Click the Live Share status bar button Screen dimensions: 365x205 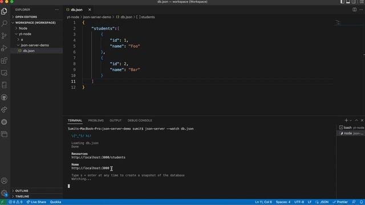[x=36, y=202]
